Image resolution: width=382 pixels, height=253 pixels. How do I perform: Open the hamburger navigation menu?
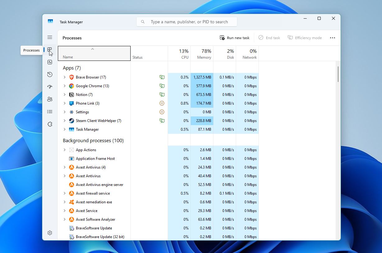(50, 37)
